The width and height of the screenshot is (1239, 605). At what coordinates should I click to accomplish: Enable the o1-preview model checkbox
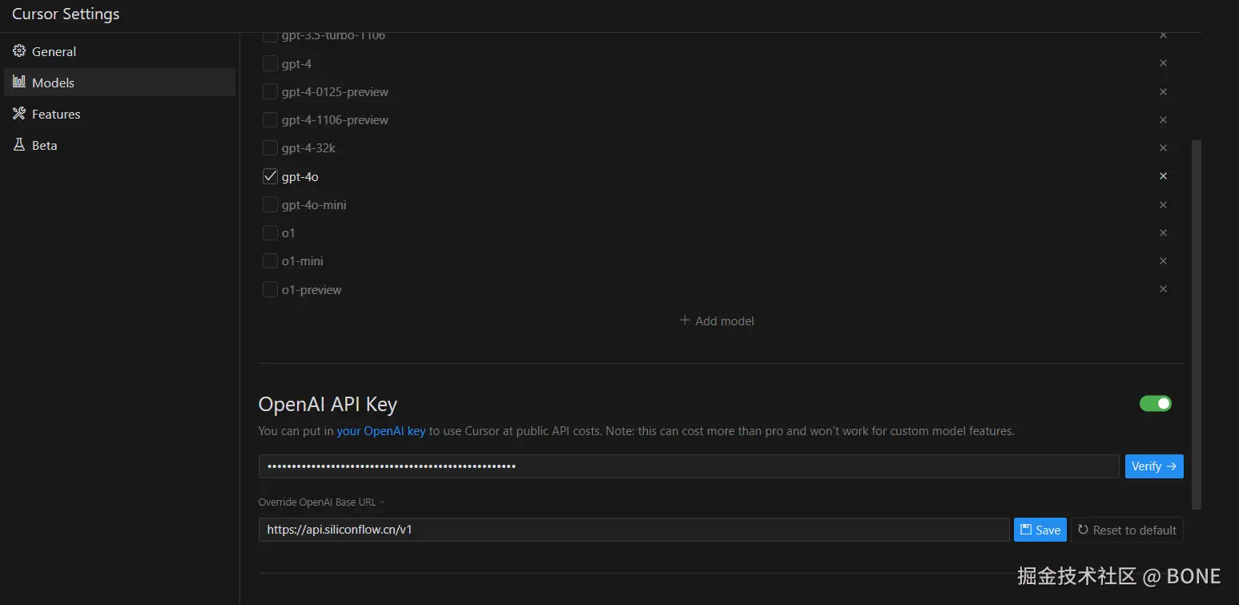tap(270, 289)
